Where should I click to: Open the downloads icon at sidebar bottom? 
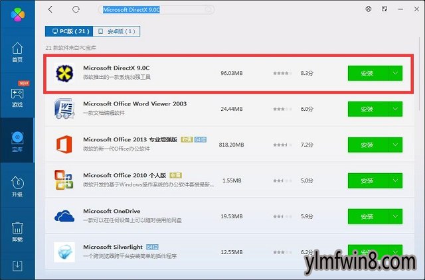tap(17, 266)
